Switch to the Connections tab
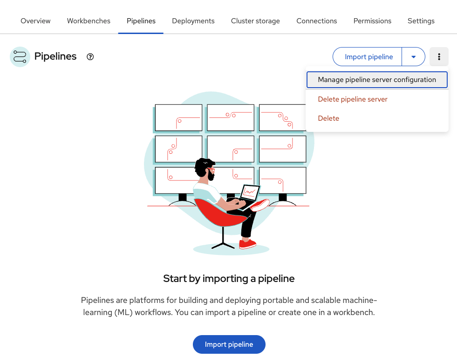The image size is (457, 364). [317, 21]
